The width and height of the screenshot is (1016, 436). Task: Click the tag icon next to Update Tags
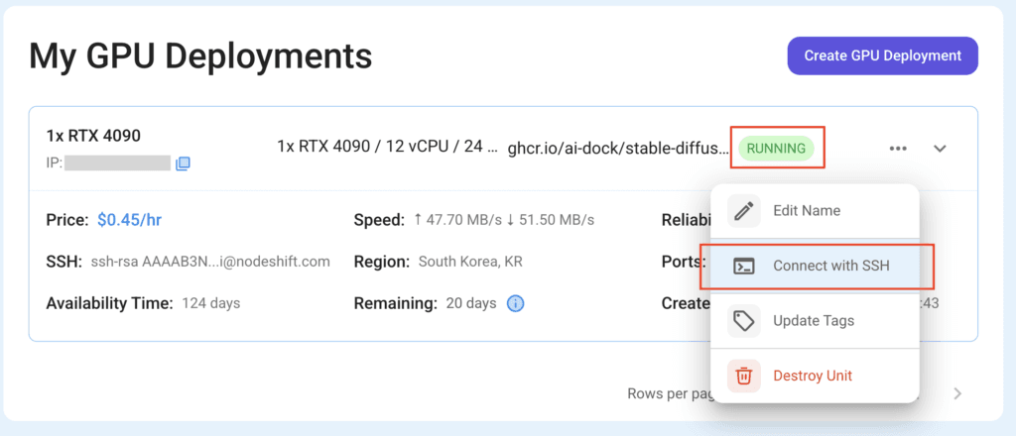[x=744, y=321]
